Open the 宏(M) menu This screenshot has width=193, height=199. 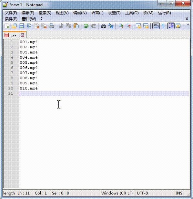pyautogui.click(x=148, y=13)
